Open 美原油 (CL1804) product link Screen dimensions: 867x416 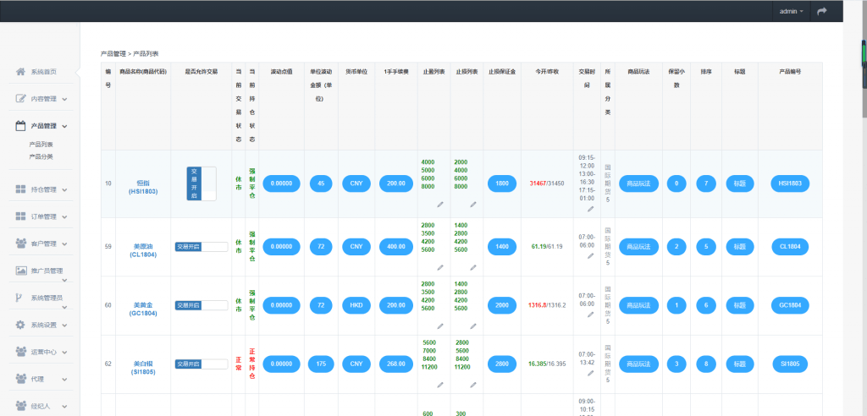click(x=145, y=250)
